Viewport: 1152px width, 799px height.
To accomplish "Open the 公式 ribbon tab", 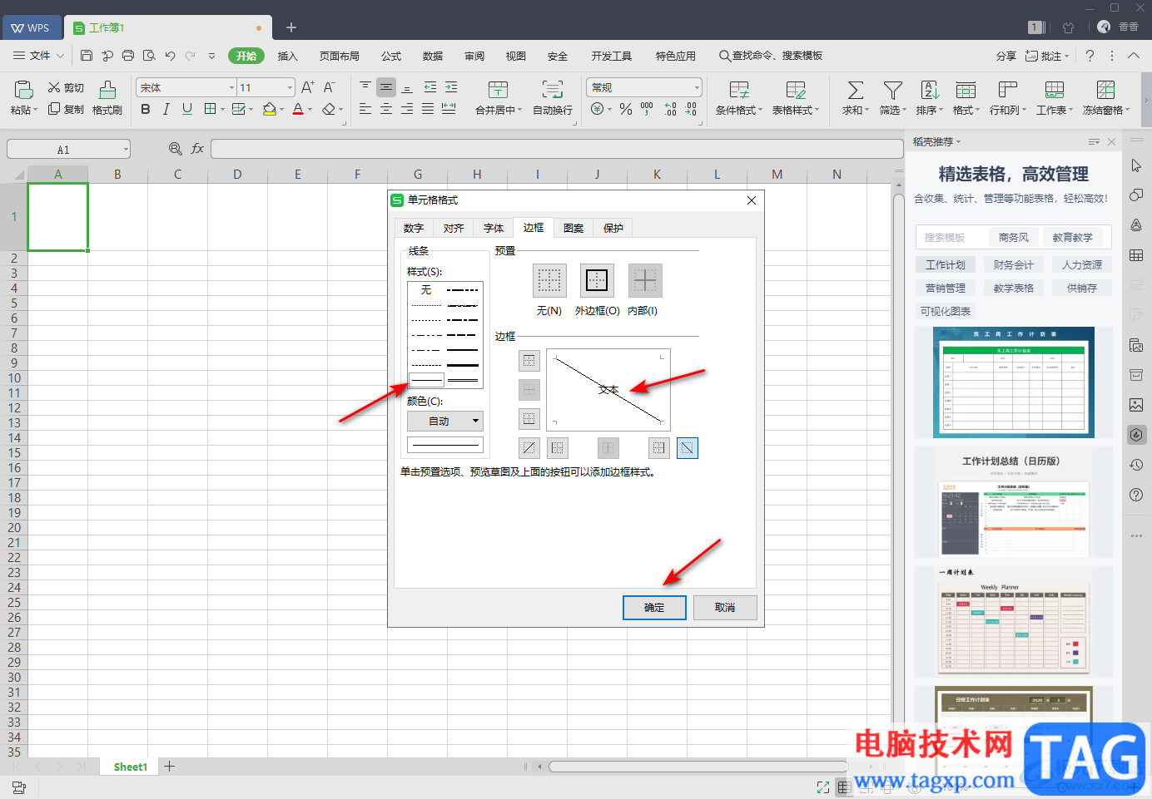I will 391,56.
